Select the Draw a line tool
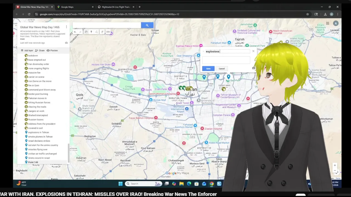Screen dimensions: 351x197 [97, 32]
